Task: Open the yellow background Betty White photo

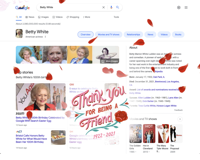Action: pos(80,55)
